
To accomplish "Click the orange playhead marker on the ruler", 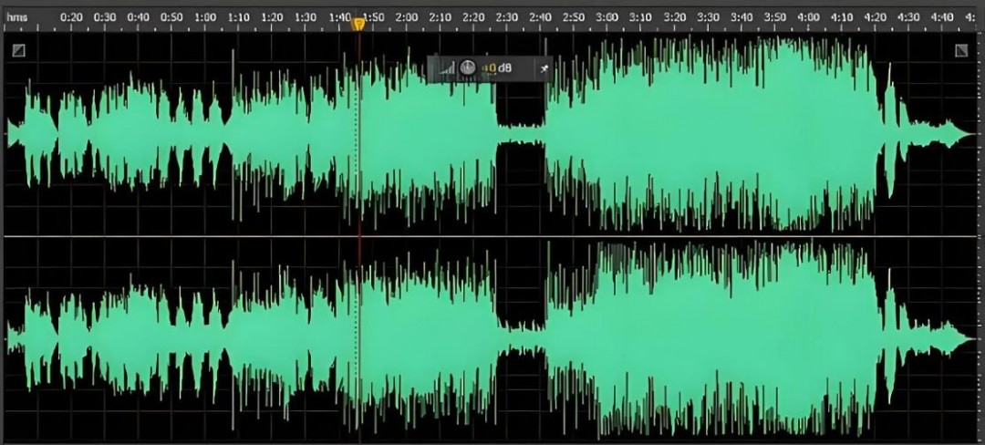I will click(x=358, y=24).
